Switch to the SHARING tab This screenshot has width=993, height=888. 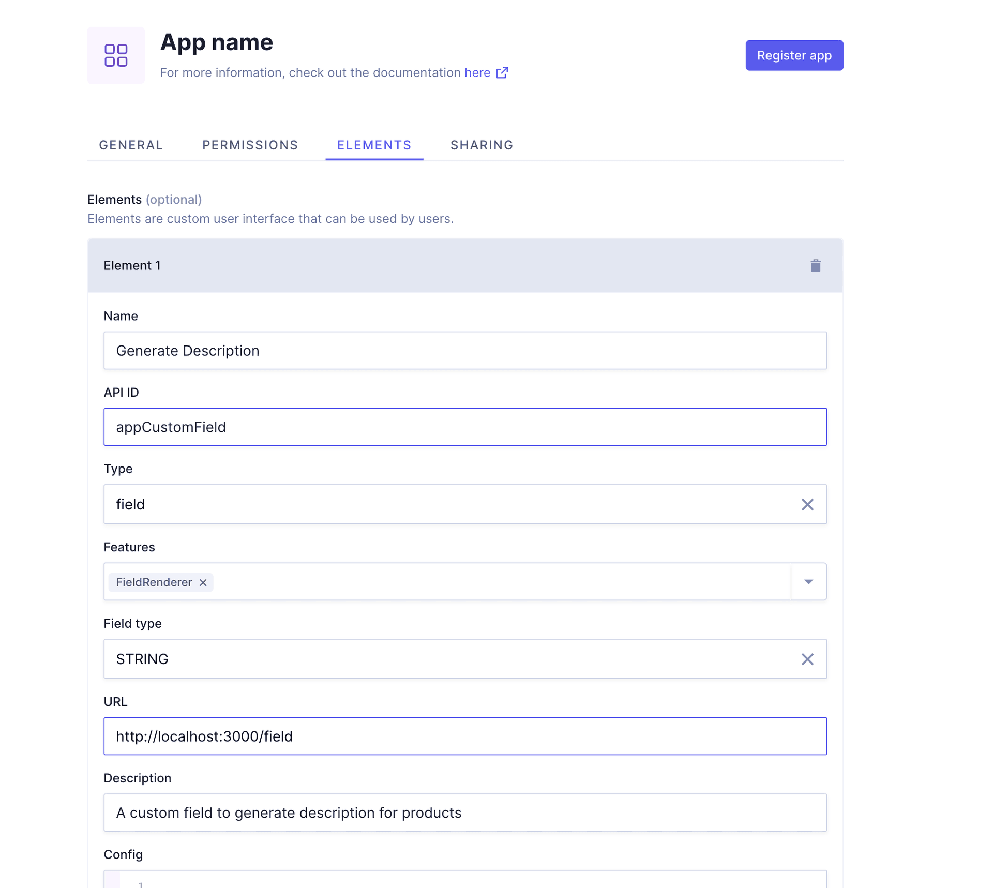coord(482,144)
